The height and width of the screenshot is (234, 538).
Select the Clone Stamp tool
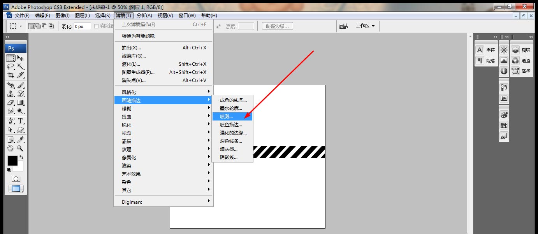(11, 94)
